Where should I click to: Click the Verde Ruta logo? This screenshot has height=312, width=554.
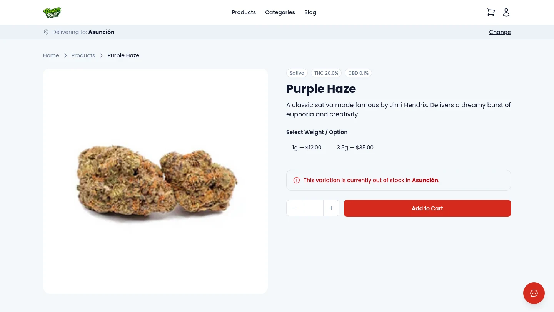[52, 12]
